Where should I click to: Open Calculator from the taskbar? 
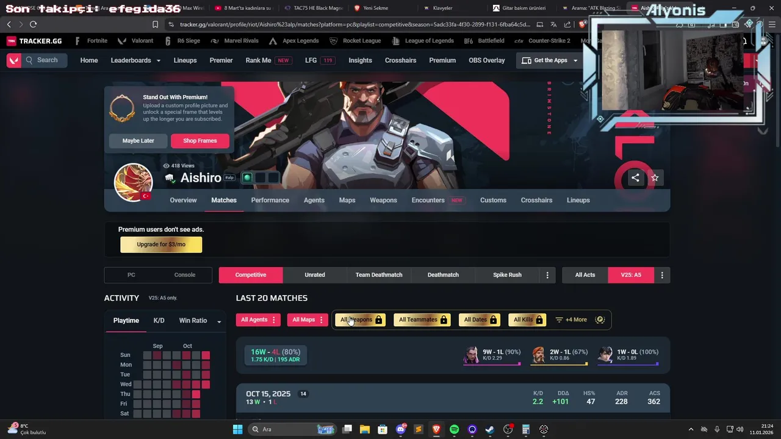click(x=525, y=429)
